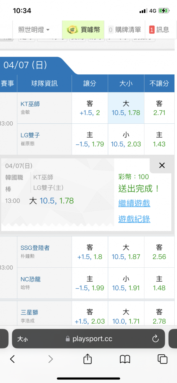Go back with Safari's back arrow
This screenshot has width=177, height=383.
pos(13,359)
